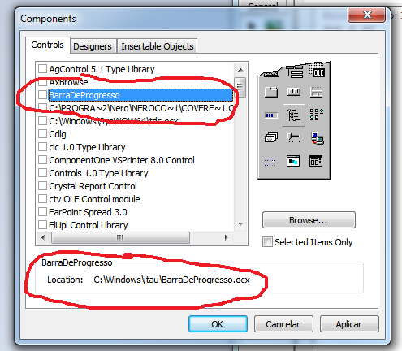Click the blue progress bar control icon
Viewport: 402px width, 351px height.
271,115
